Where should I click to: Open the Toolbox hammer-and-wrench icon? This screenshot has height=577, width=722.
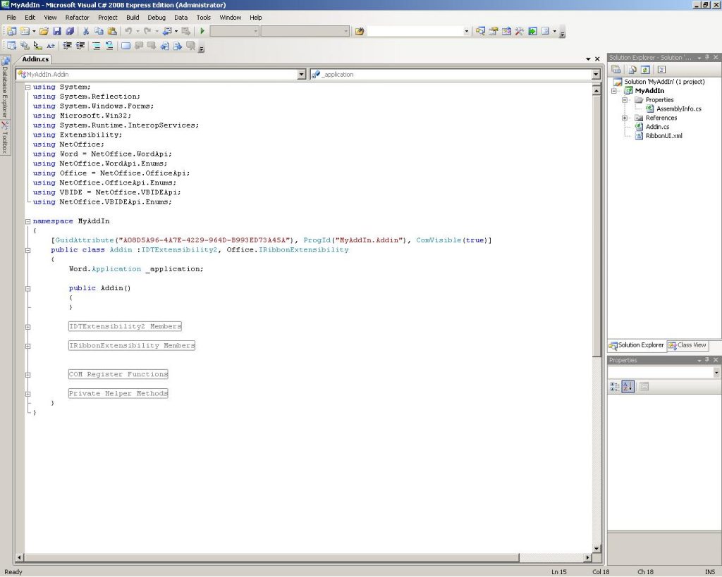[520, 31]
